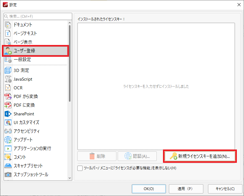Click the ユーザー登録 person icon
This screenshot has width=244, height=196.
[x=8, y=51]
